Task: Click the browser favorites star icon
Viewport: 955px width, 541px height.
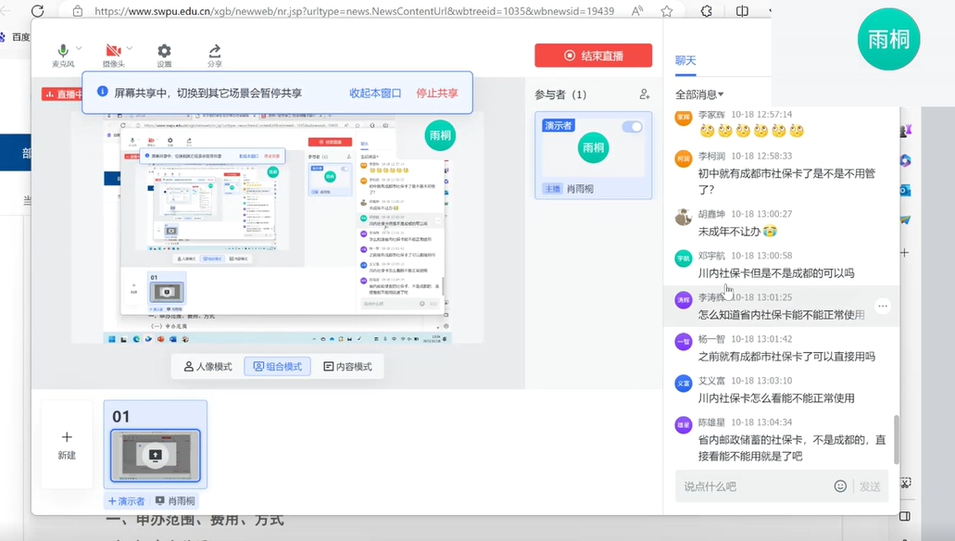Action: [667, 11]
